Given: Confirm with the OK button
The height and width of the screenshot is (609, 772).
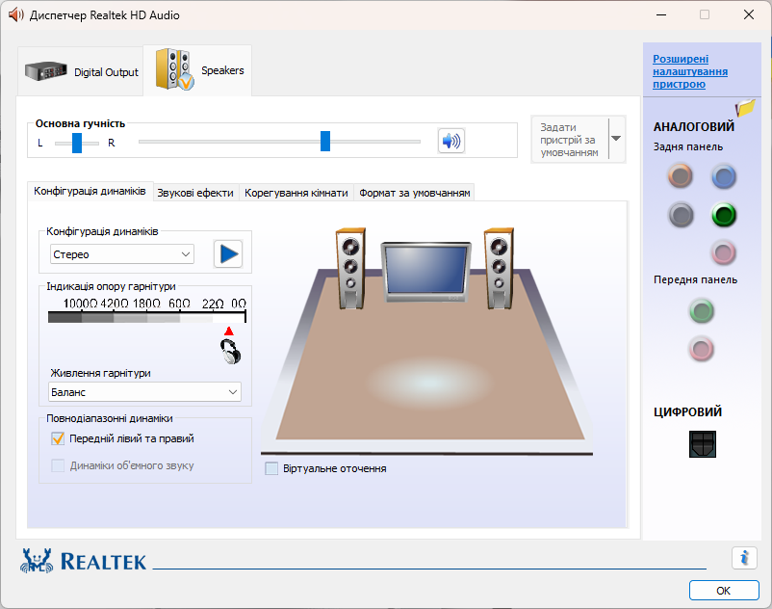Looking at the screenshot, I should click(x=724, y=591).
